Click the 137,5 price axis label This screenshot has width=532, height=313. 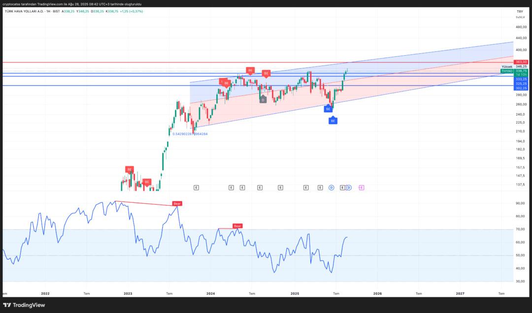[x=520, y=185]
